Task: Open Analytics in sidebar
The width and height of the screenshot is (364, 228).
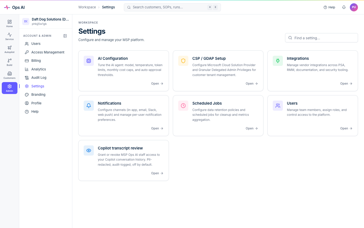Action: point(45,69)
